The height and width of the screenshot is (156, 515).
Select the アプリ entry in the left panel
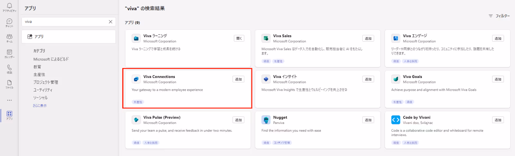pos(69,37)
